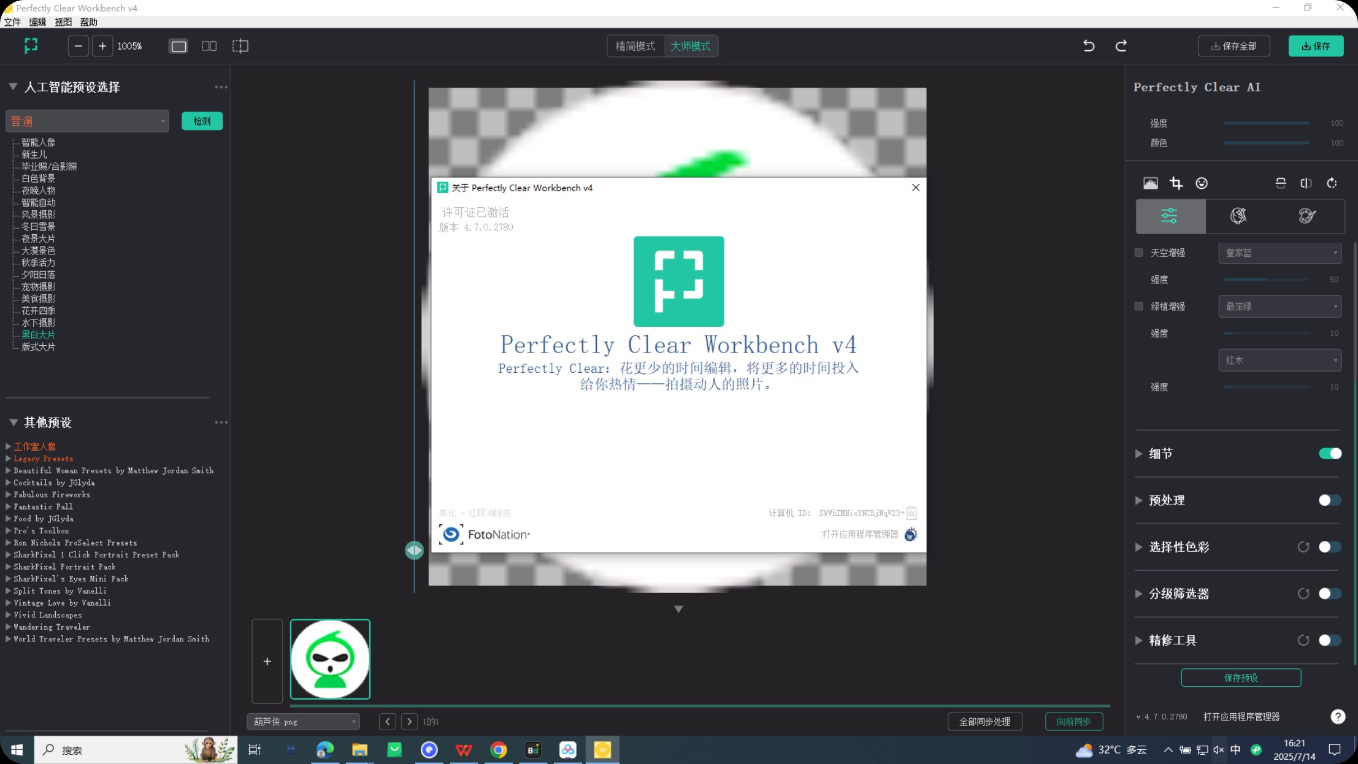Click the face detection smiley icon
1358x764 pixels.
(x=1202, y=183)
